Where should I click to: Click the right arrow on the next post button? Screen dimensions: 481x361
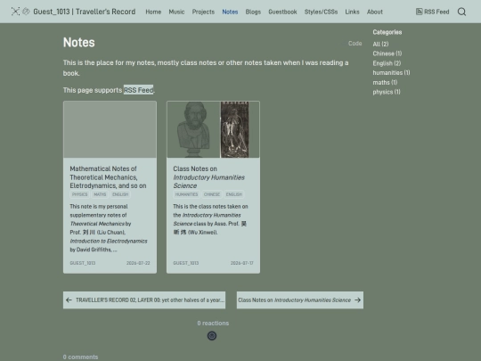pyautogui.click(x=358, y=300)
